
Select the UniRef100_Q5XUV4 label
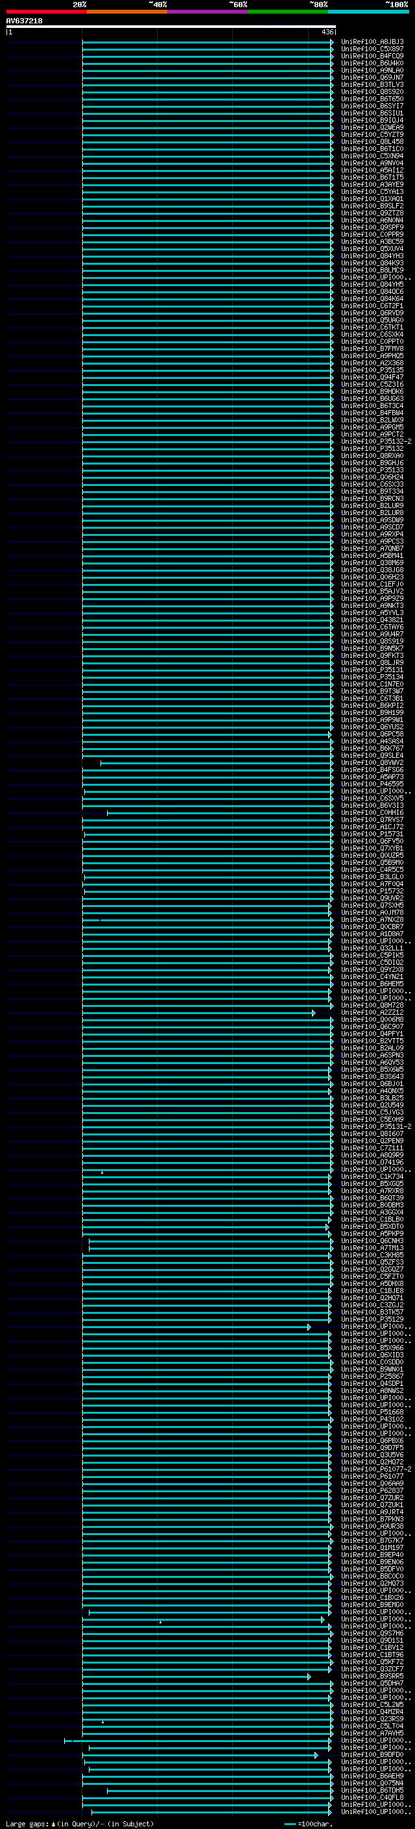372,248
